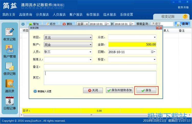Expand the 账户 dropdown showing 现金
The height and width of the screenshot is (124, 192).
pos(90,45)
